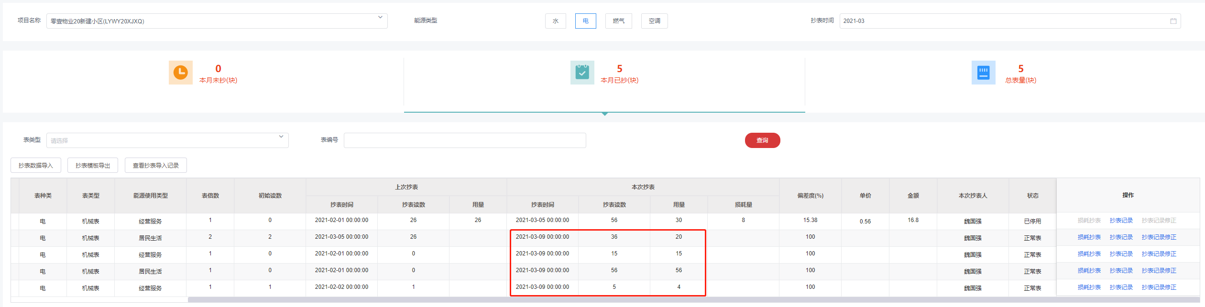
Task: Click the 初始读数 column header
Action: [270, 196]
